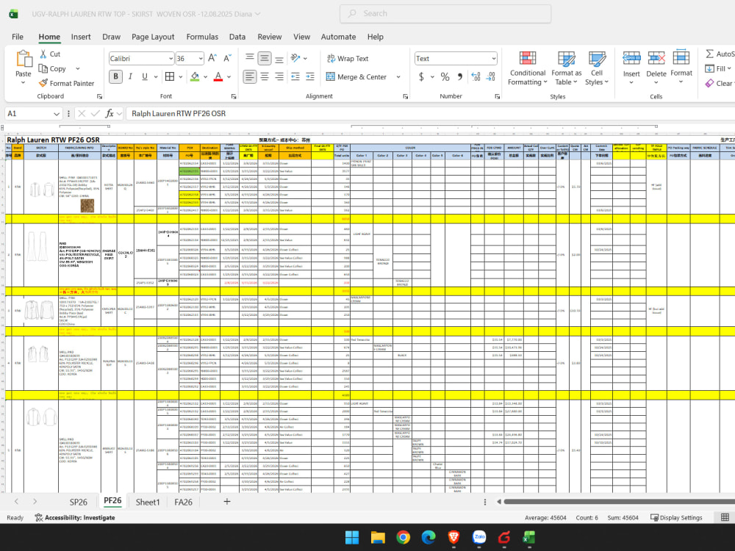Click the horizontal scrollbar thumb
Viewport: 735px width, 551px height.
[x=619, y=501]
